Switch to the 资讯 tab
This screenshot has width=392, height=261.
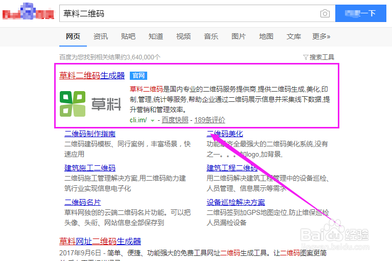[101, 36]
